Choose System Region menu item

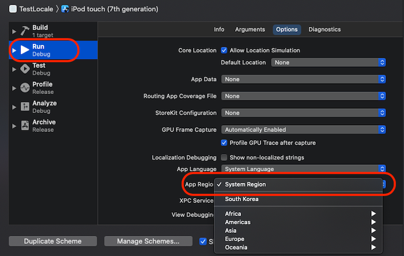point(298,185)
